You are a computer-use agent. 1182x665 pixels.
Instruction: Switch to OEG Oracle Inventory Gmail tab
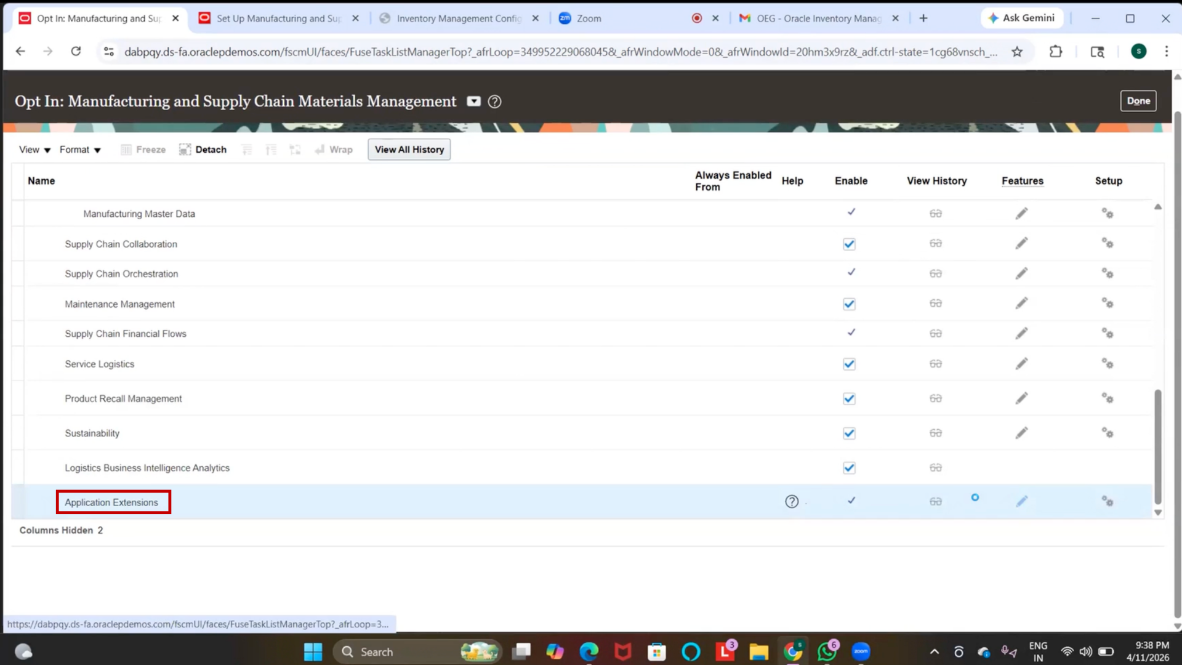[x=819, y=18]
